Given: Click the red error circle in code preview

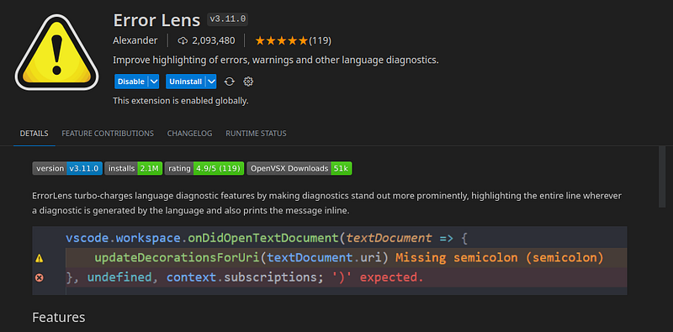Looking at the screenshot, I should (x=39, y=277).
